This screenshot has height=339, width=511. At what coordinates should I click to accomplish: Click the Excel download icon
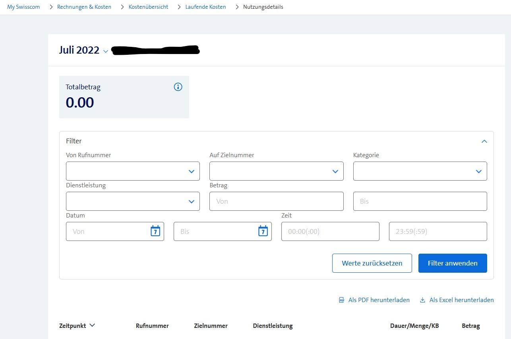(x=422, y=300)
